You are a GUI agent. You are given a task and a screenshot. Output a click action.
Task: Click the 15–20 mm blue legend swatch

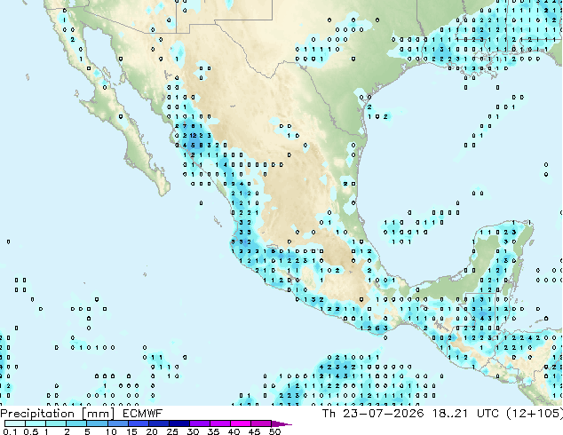click(x=138, y=423)
